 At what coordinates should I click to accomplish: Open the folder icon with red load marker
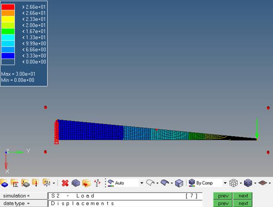point(35,183)
